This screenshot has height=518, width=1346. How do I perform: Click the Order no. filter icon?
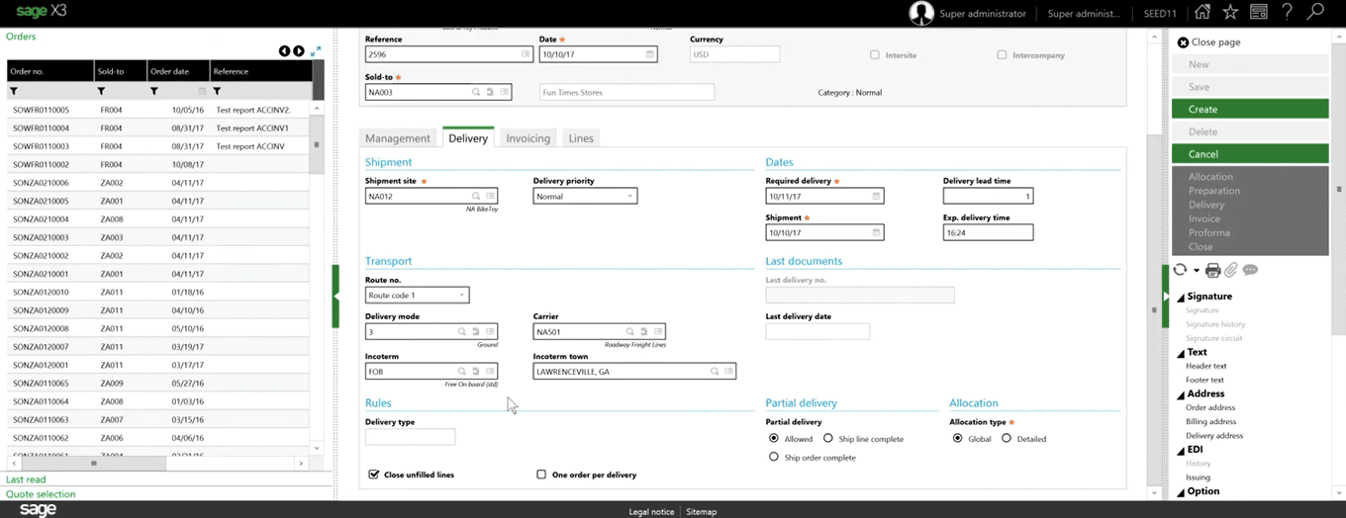(x=14, y=91)
